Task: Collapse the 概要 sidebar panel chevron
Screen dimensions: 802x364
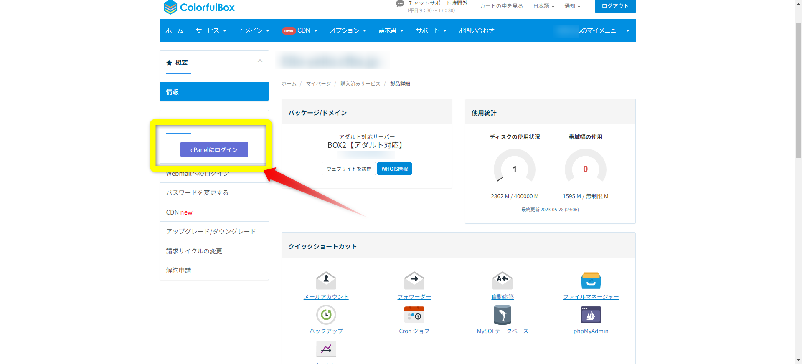Action: point(260,61)
